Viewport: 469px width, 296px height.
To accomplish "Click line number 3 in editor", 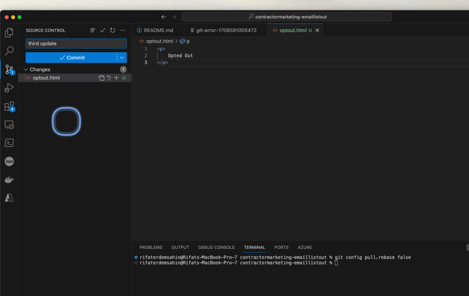I will 146,62.
